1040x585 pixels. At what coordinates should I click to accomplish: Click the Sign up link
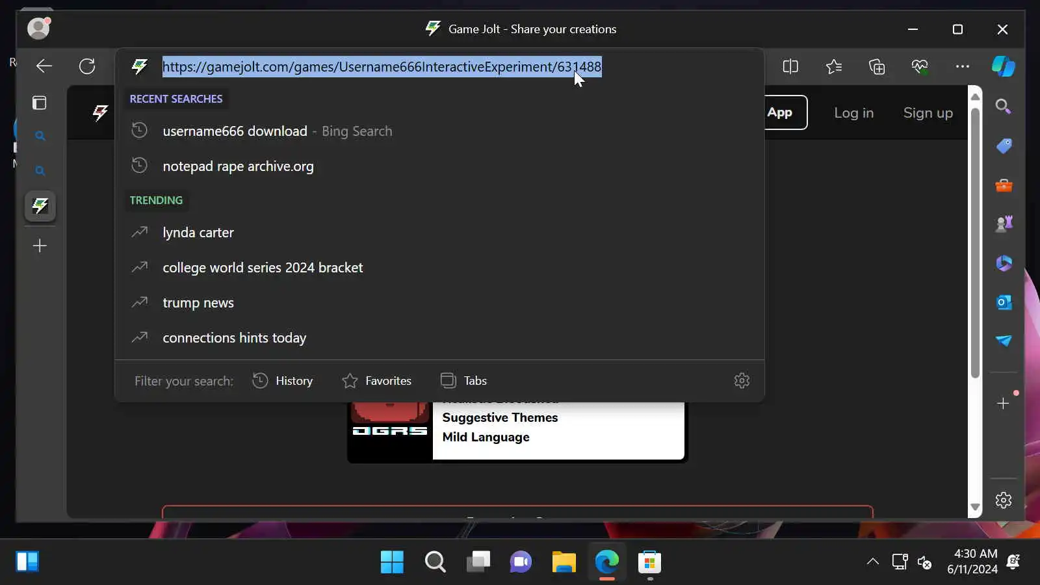[x=928, y=113]
